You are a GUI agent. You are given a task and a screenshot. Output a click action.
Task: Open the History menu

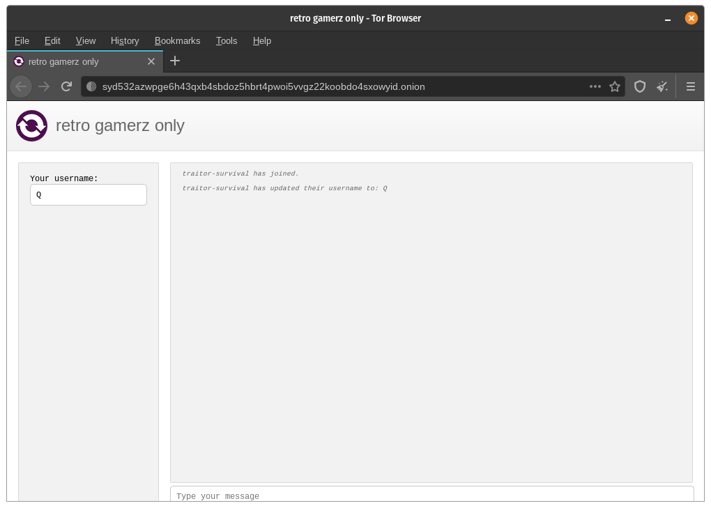125,40
